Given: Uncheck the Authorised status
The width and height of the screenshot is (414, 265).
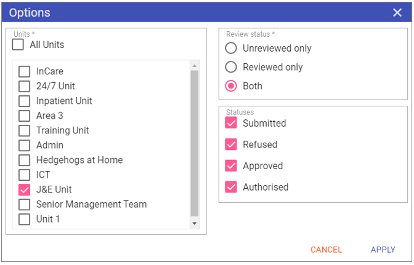Looking at the screenshot, I should 231,187.
